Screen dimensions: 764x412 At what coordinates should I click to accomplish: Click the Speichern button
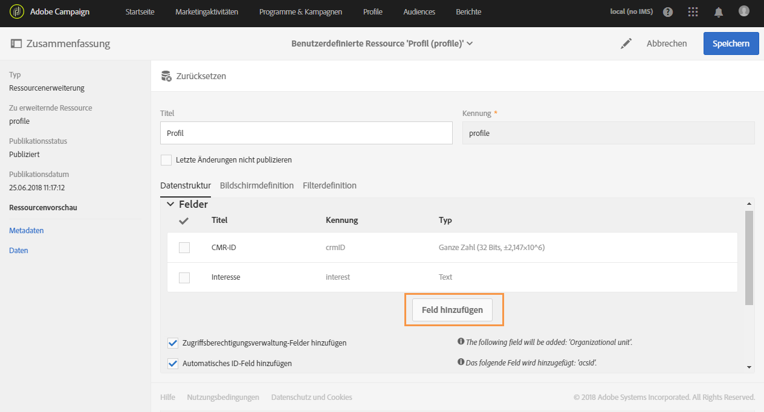tap(731, 43)
